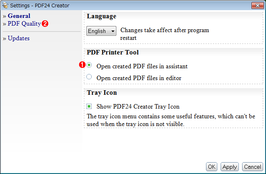The width and height of the screenshot is (266, 174).
Task: Go to the Updates section
Action: tap(19, 38)
